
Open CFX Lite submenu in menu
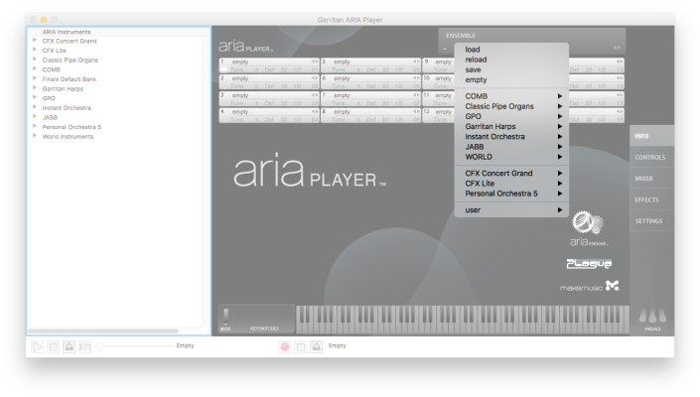tap(511, 184)
